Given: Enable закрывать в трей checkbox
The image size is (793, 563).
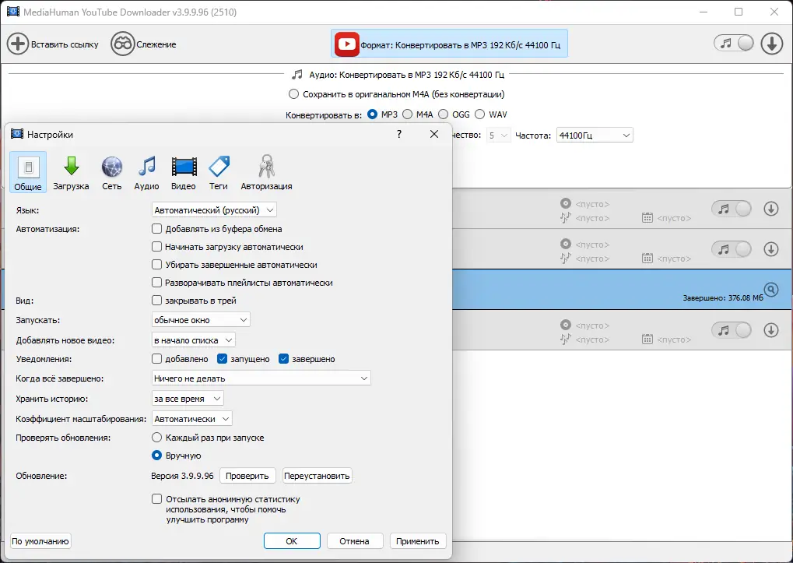Looking at the screenshot, I should [156, 301].
